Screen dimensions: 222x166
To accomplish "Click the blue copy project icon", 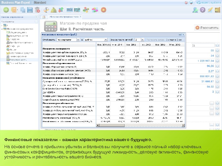I will click(23, 10).
